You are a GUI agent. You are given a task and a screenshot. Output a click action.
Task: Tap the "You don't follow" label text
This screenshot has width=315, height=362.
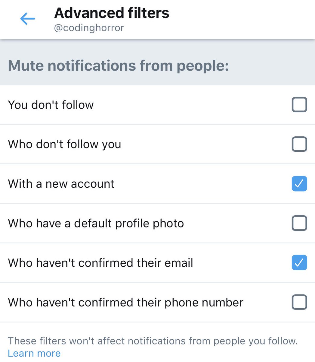coord(51,105)
